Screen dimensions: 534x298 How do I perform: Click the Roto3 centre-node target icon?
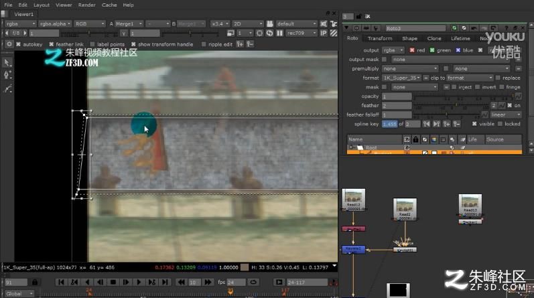[356, 28]
